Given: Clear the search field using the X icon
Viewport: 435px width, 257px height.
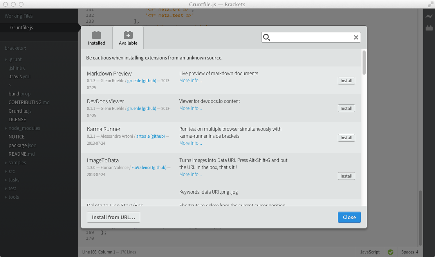Looking at the screenshot, I should tap(356, 37).
